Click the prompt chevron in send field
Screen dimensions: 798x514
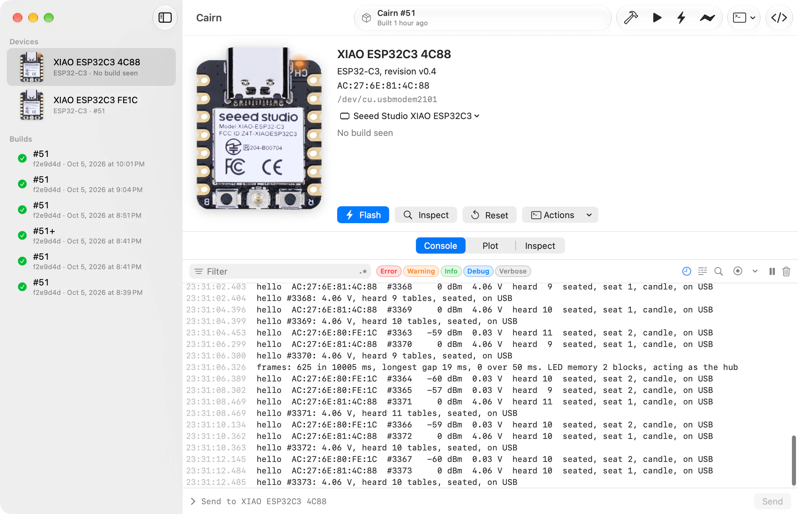coord(193,501)
